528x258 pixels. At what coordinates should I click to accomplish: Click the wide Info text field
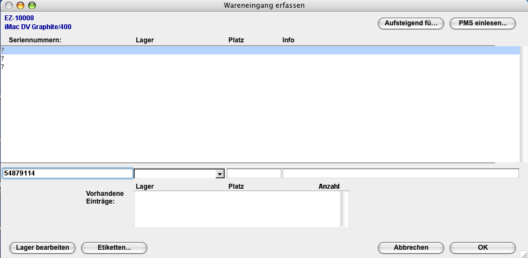click(401, 174)
